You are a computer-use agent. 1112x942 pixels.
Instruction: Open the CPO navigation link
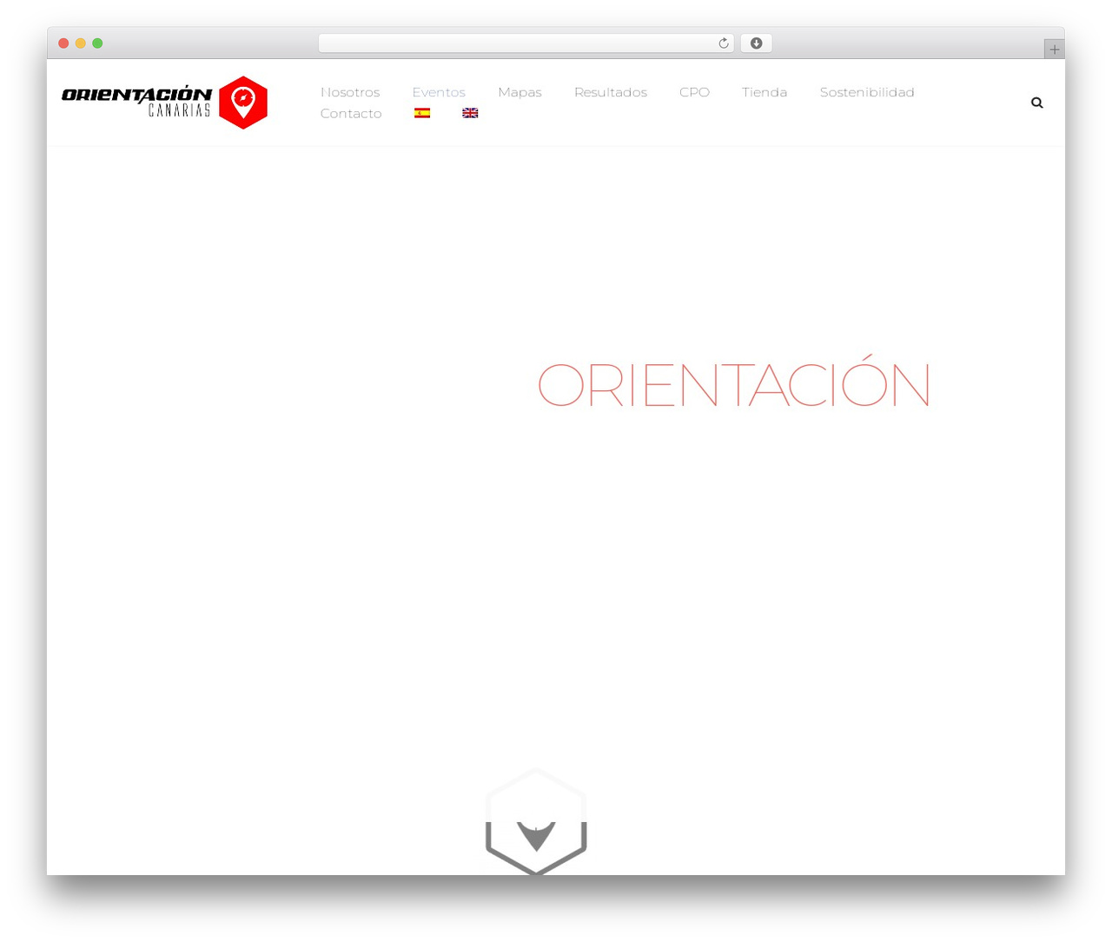[x=694, y=92]
